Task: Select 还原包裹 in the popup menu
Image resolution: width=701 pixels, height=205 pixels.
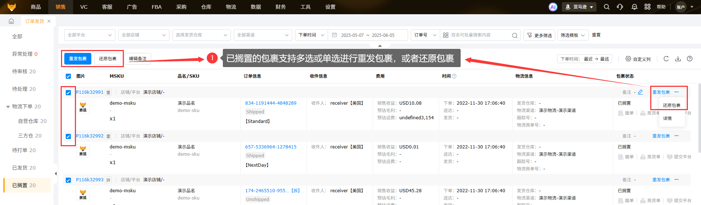Action: click(x=672, y=105)
